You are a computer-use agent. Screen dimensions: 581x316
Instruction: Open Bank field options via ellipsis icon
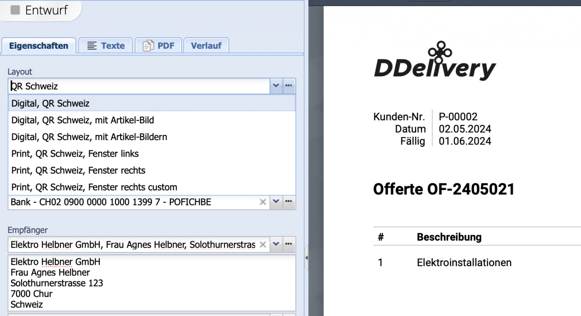(289, 202)
